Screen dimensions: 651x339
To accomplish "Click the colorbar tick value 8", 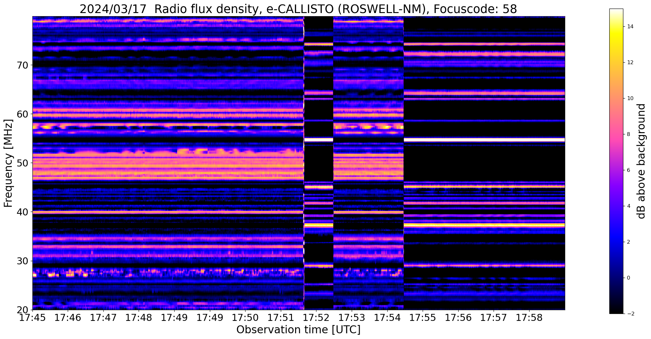I will pos(628,134).
